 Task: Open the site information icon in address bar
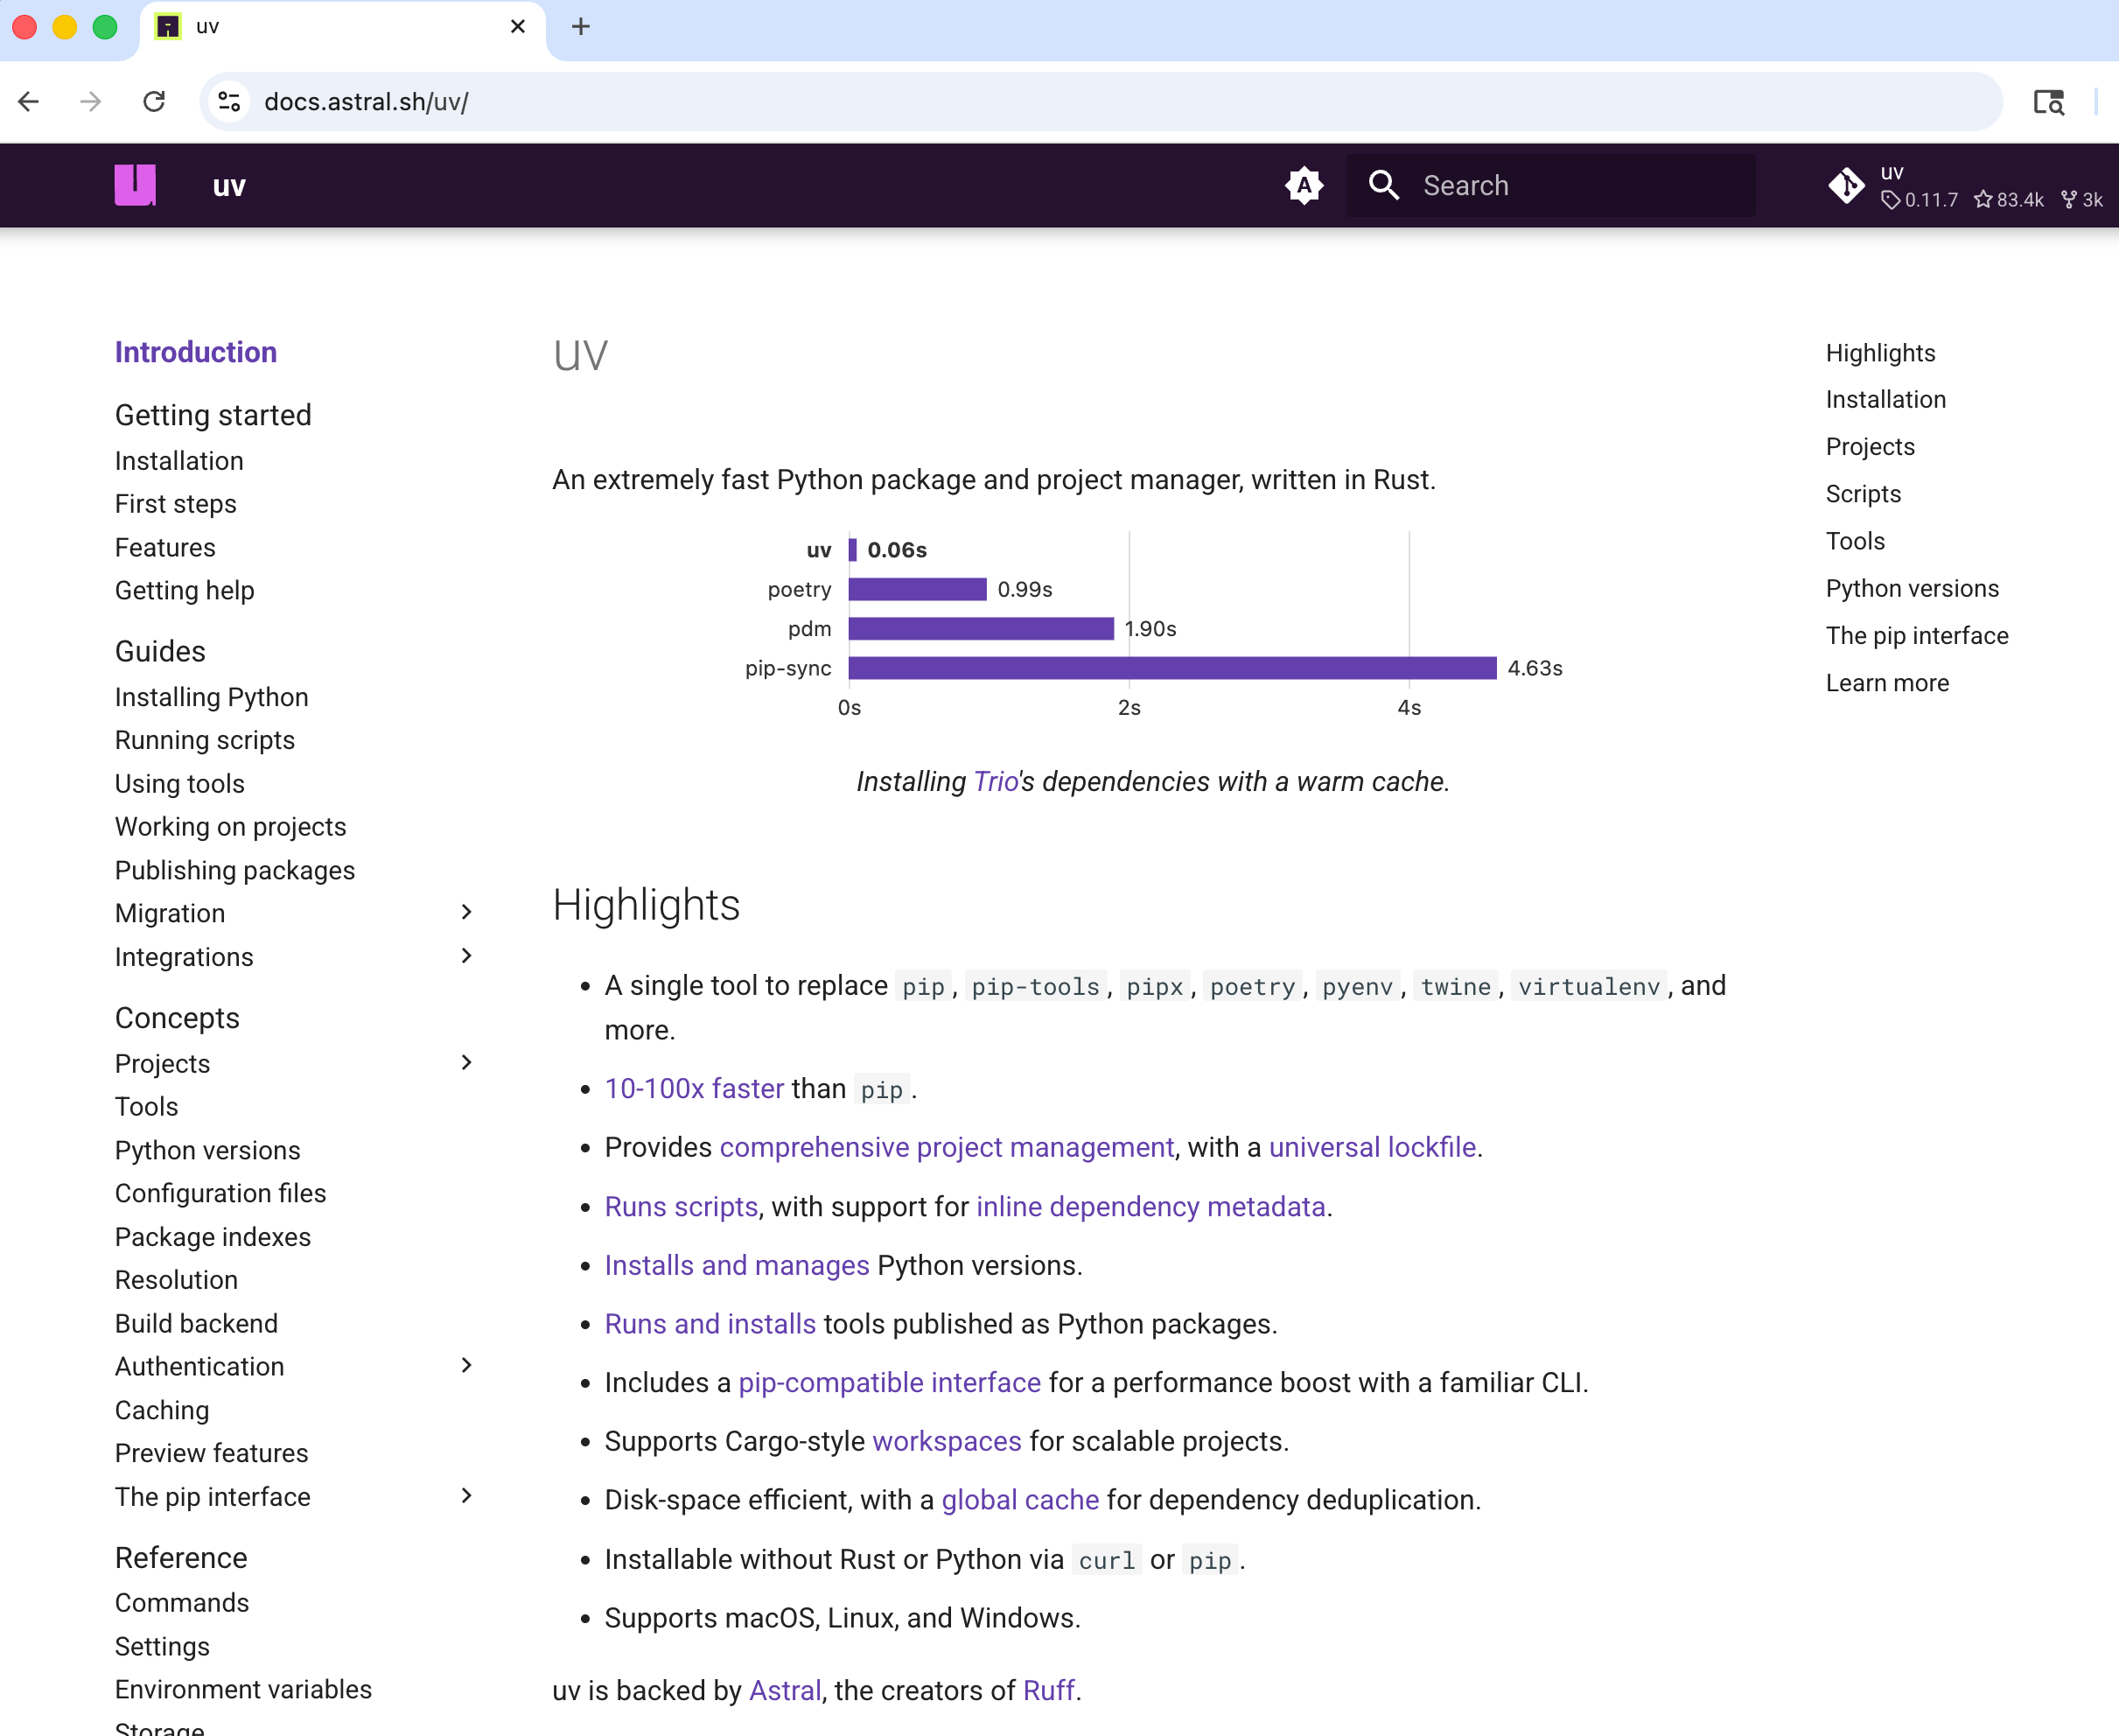[x=228, y=101]
